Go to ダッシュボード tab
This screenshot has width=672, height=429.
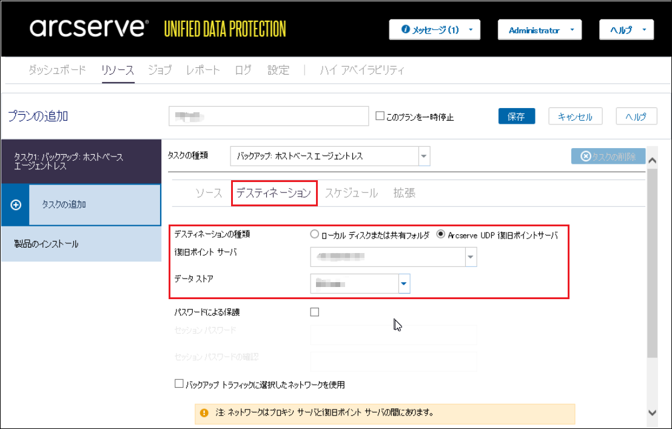coord(57,70)
